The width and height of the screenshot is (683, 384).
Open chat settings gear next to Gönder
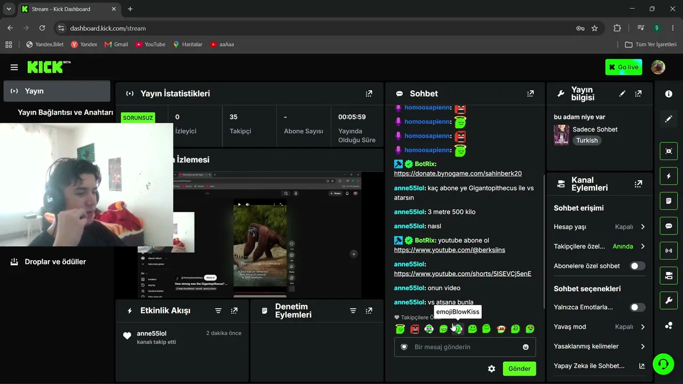tap(491, 369)
